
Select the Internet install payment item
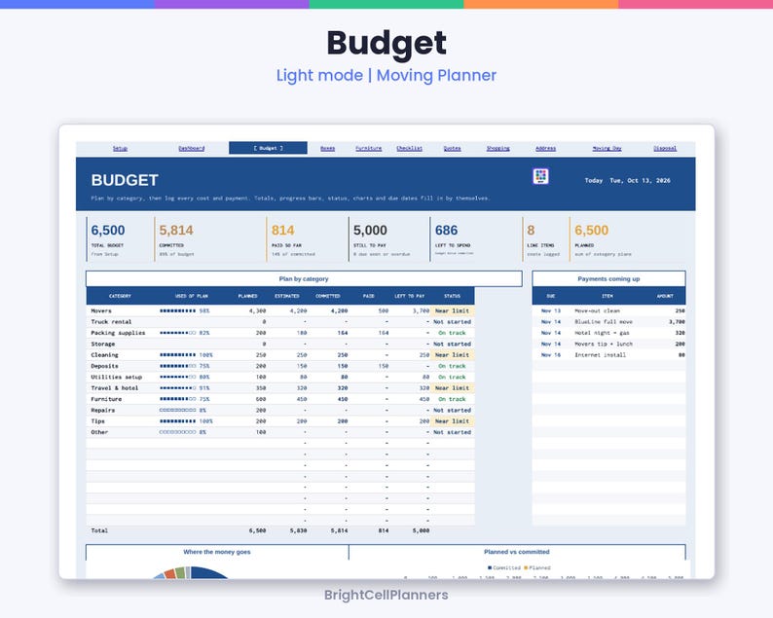pos(600,355)
